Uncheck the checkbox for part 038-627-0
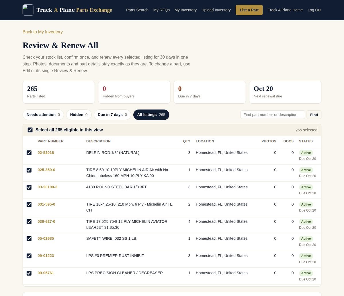The image size is (344, 296). (x=29, y=222)
